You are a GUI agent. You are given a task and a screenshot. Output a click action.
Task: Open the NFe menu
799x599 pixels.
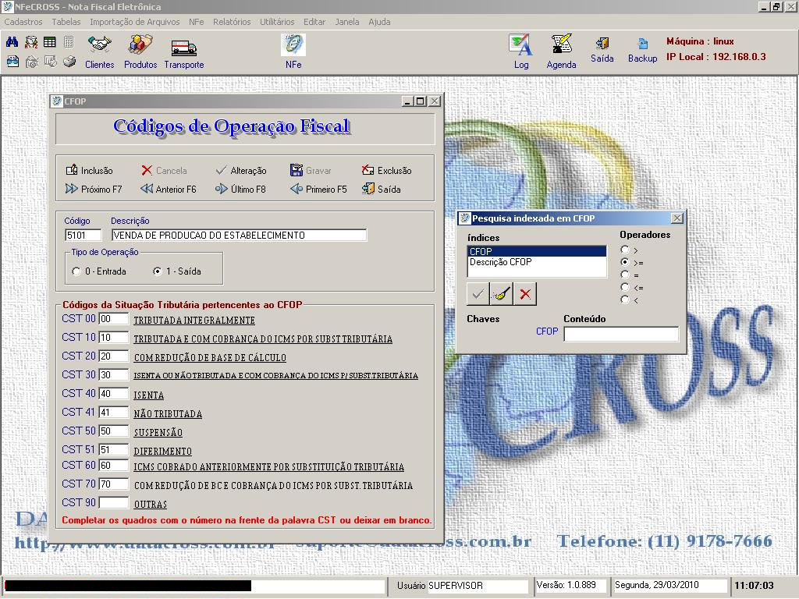point(196,22)
